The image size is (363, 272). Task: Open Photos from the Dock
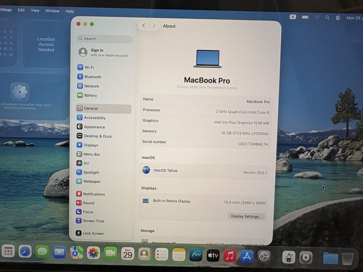[93, 253]
